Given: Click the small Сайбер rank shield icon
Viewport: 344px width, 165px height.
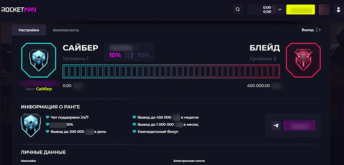Looking at the screenshot, I should (31, 125).
